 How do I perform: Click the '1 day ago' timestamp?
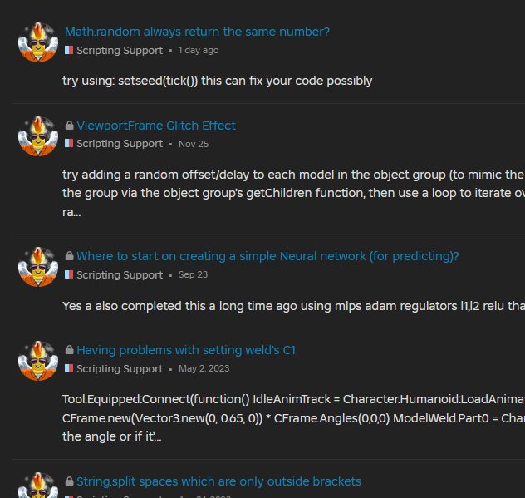(x=199, y=50)
